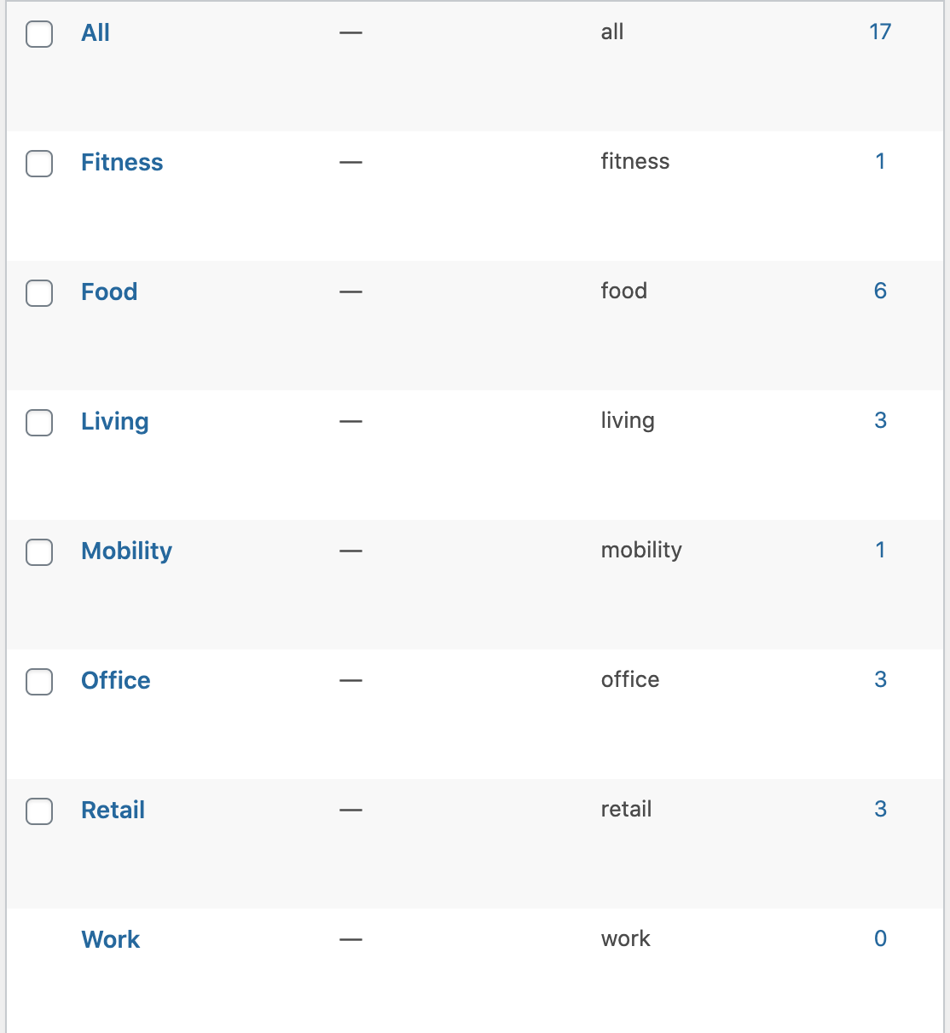Open the Retail category link

[113, 811]
